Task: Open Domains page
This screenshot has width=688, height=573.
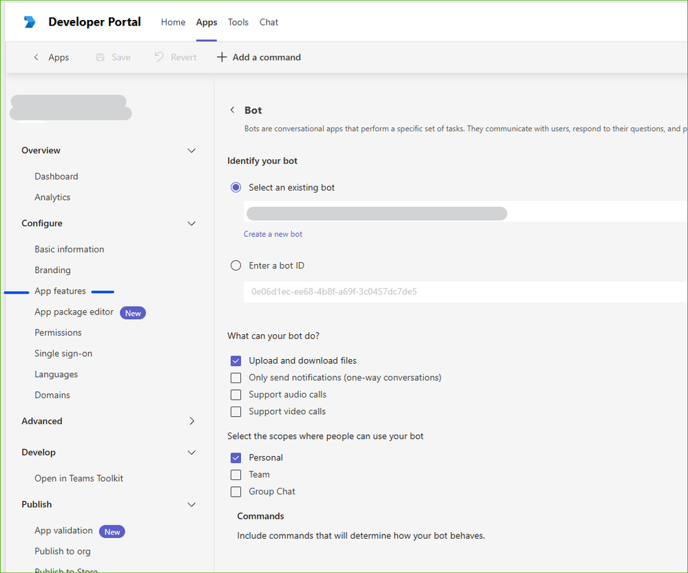Action: (52, 395)
